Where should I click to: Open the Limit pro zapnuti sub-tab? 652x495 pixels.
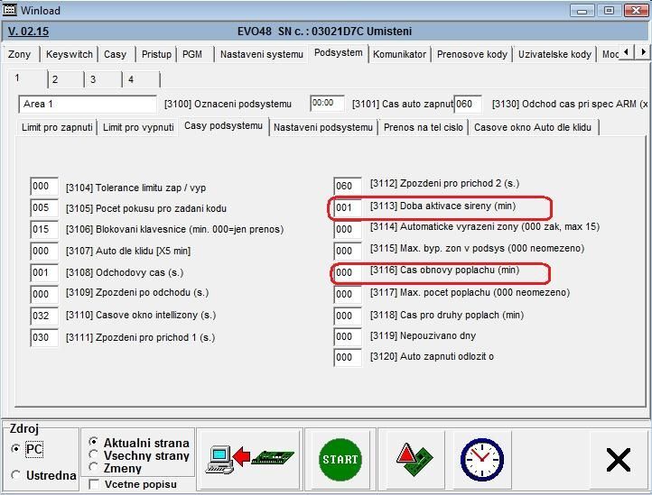57,127
